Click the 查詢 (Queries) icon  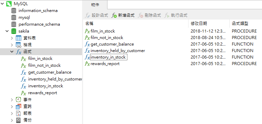(19, 107)
